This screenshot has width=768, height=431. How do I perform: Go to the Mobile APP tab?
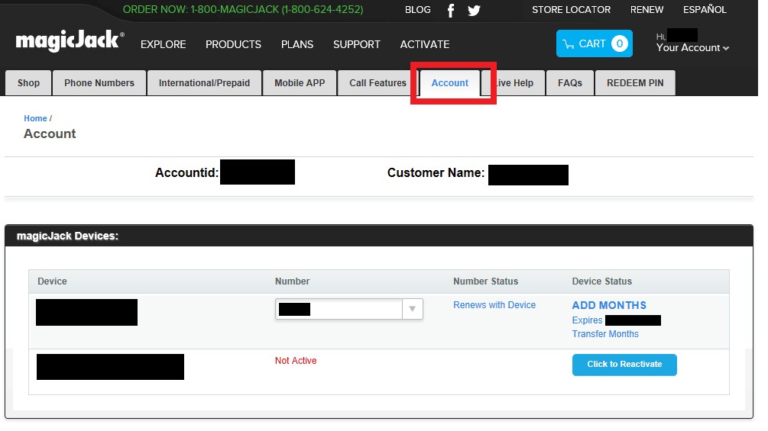coord(300,83)
